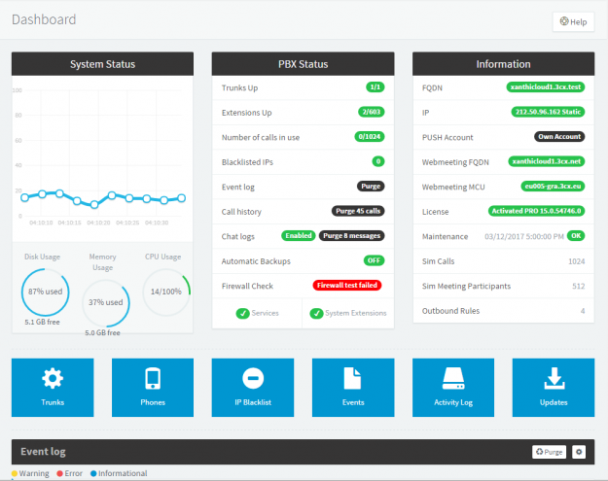Click the Firewall test failed badge

tap(347, 286)
